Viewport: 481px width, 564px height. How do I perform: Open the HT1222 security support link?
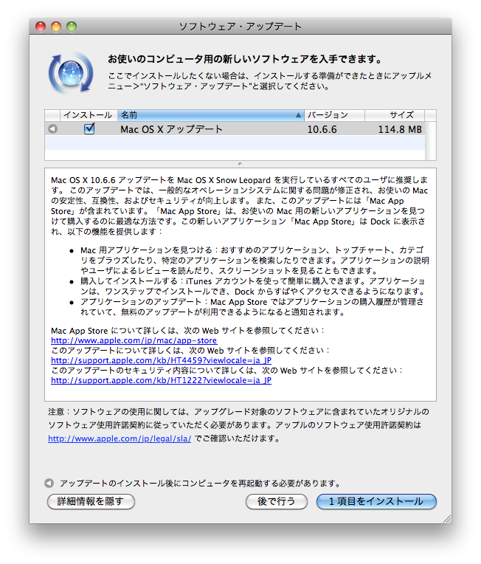(161, 380)
